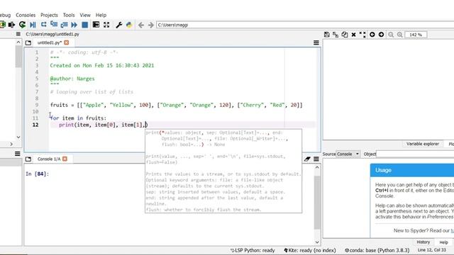Click left pane scroll down arrow
This screenshot has height=255, width=454.
pos(18,137)
